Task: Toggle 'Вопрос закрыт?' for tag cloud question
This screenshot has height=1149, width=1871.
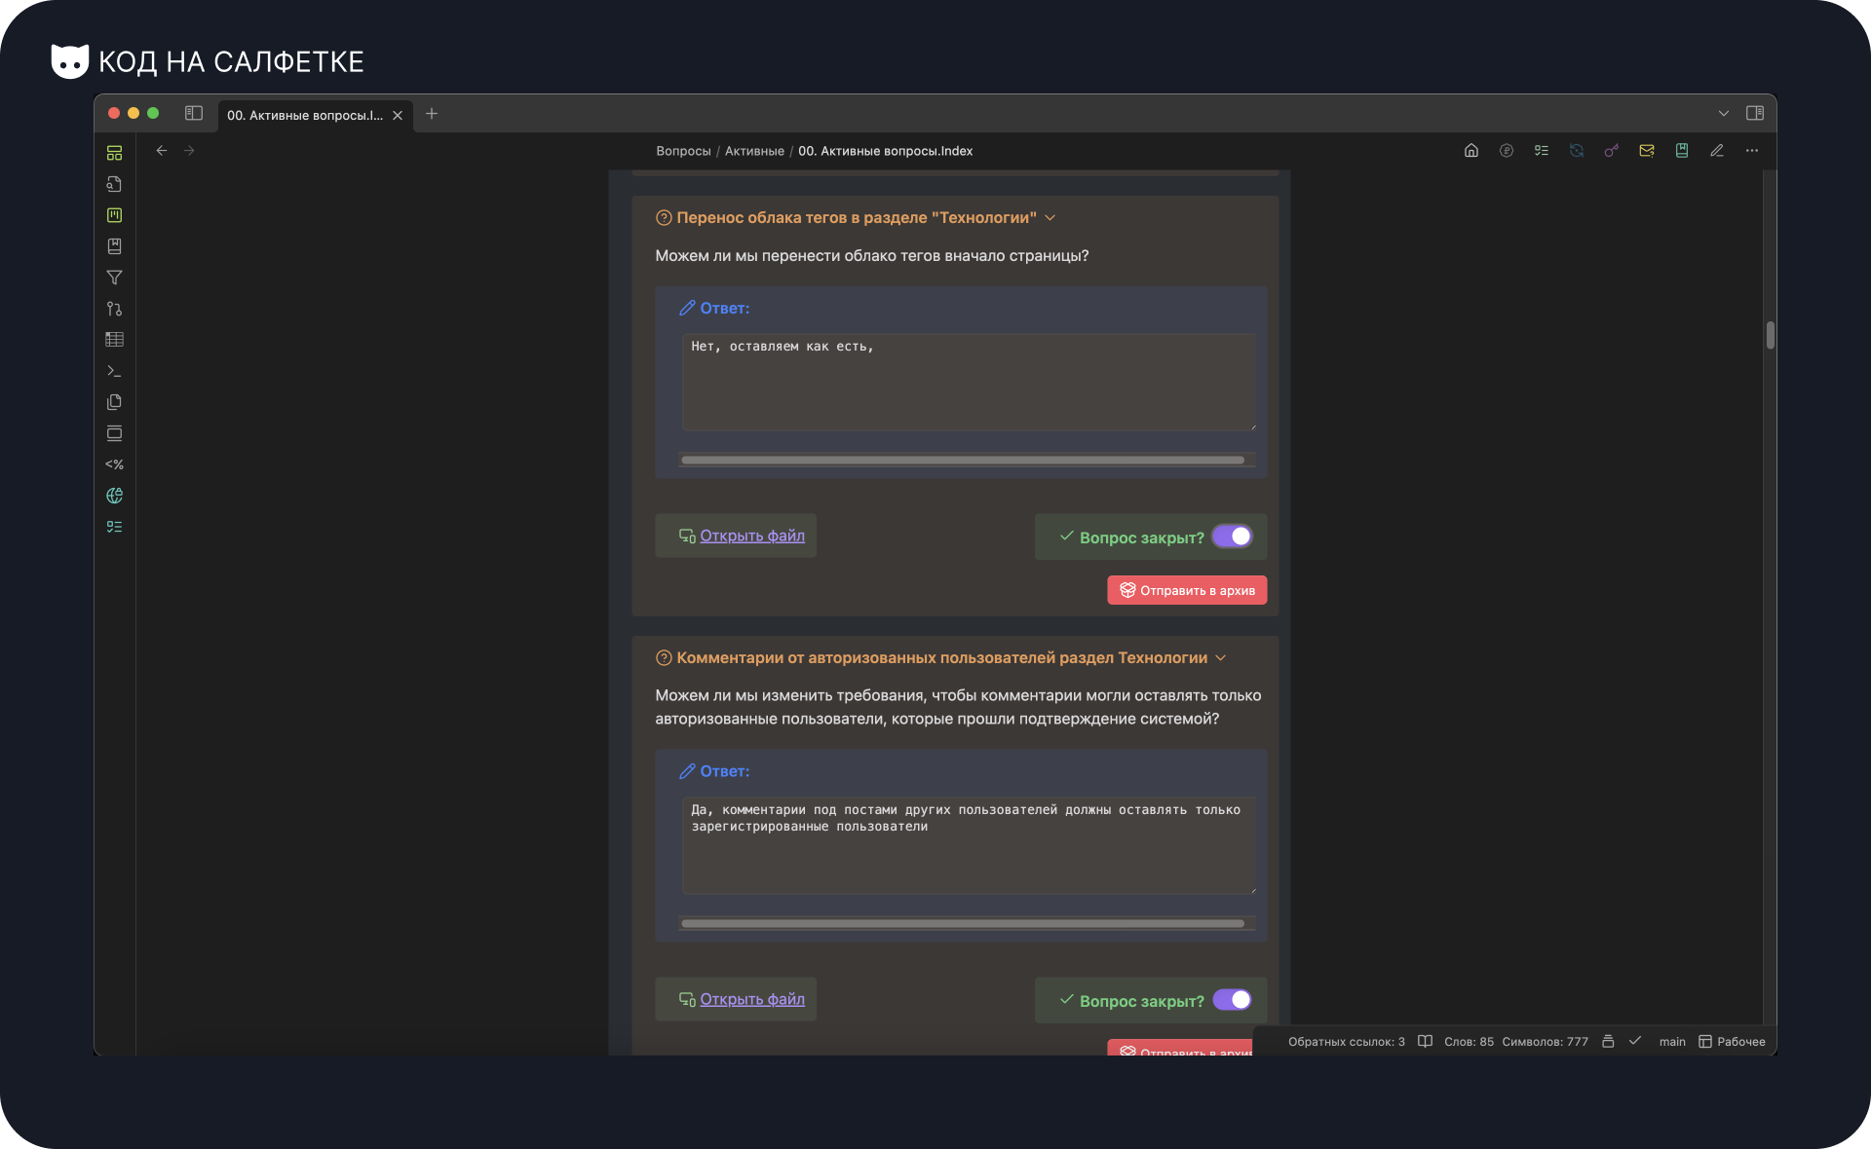Action: (x=1233, y=537)
